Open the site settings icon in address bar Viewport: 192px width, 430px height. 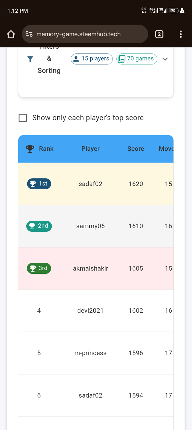(29, 34)
